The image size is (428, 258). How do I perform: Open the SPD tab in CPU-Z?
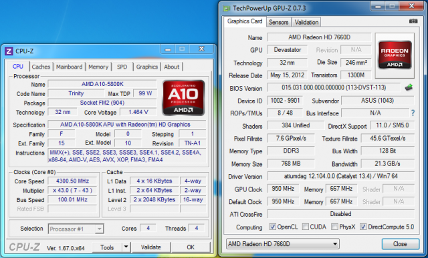pos(122,67)
